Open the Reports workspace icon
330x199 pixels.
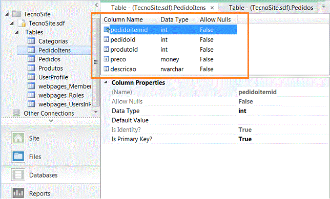pyautogui.click(x=18, y=193)
